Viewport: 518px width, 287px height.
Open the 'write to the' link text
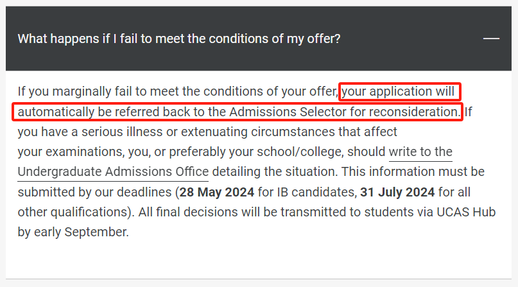420,152
